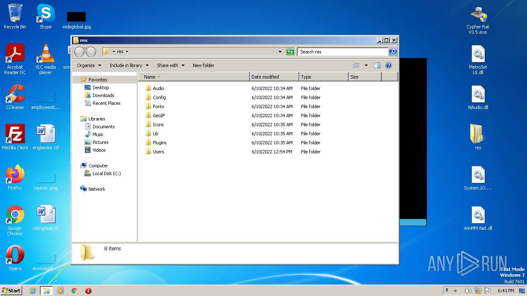This screenshot has width=527, height=296.
Task: Expand the res breadcrumb arrow in address bar
Action: point(127,52)
